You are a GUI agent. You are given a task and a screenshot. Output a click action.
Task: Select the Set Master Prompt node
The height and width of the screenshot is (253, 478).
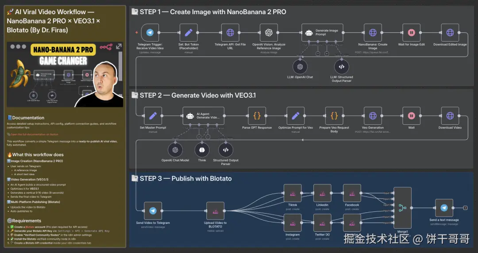point(153,116)
